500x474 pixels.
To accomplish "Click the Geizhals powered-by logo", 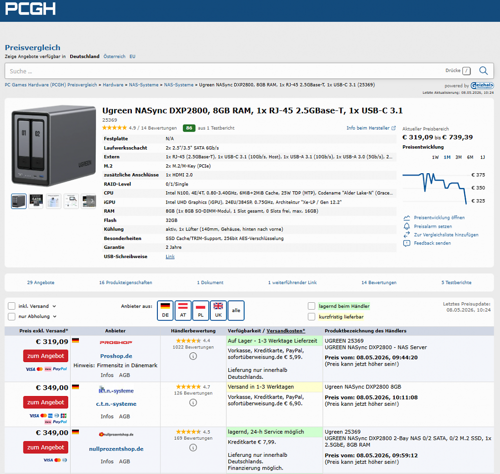I will point(482,85).
